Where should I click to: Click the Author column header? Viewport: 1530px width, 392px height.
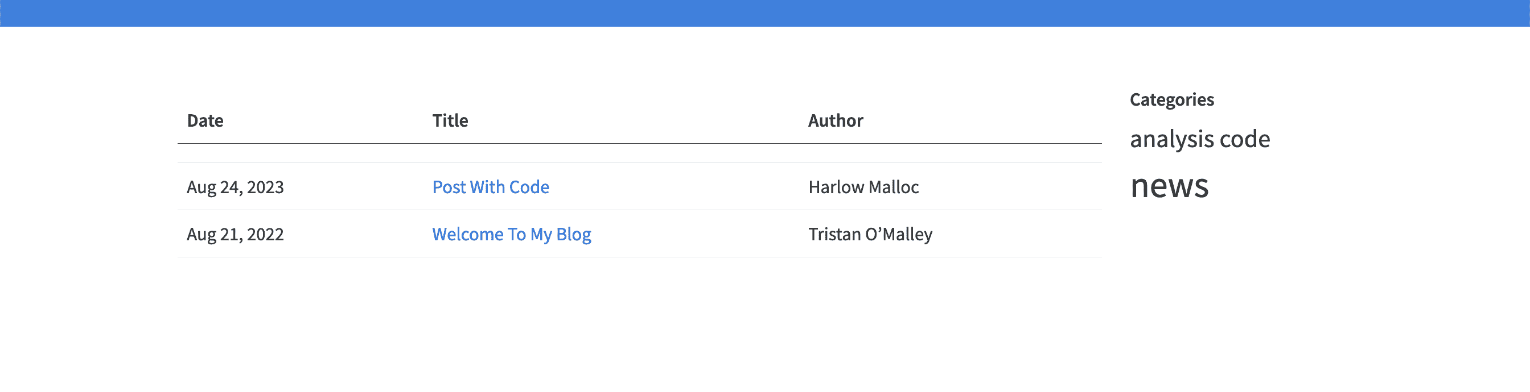(835, 120)
